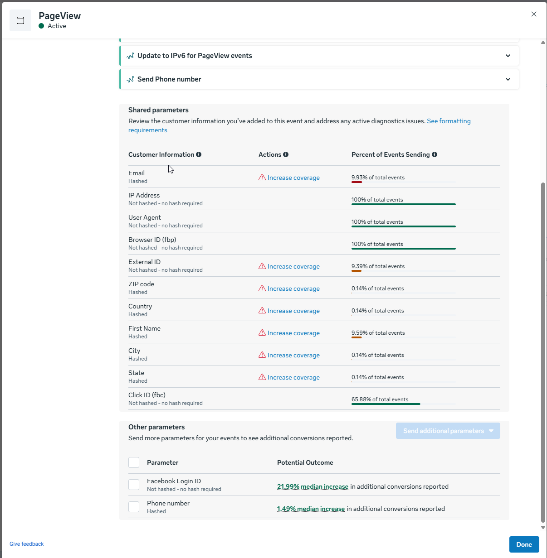Screen dimensions: 547x558
Task: Open the Give feedback link
Action: 27,544
